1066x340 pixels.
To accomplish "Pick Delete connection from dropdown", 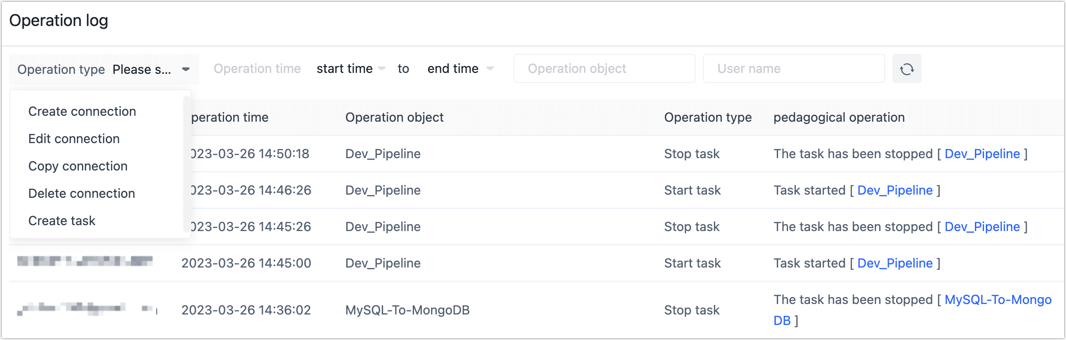I will point(82,194).
